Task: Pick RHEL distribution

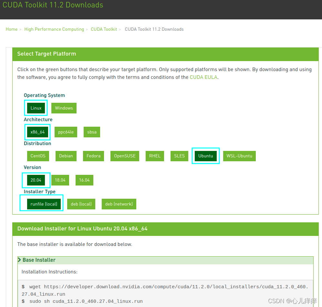Action: (x=155, y=156)
